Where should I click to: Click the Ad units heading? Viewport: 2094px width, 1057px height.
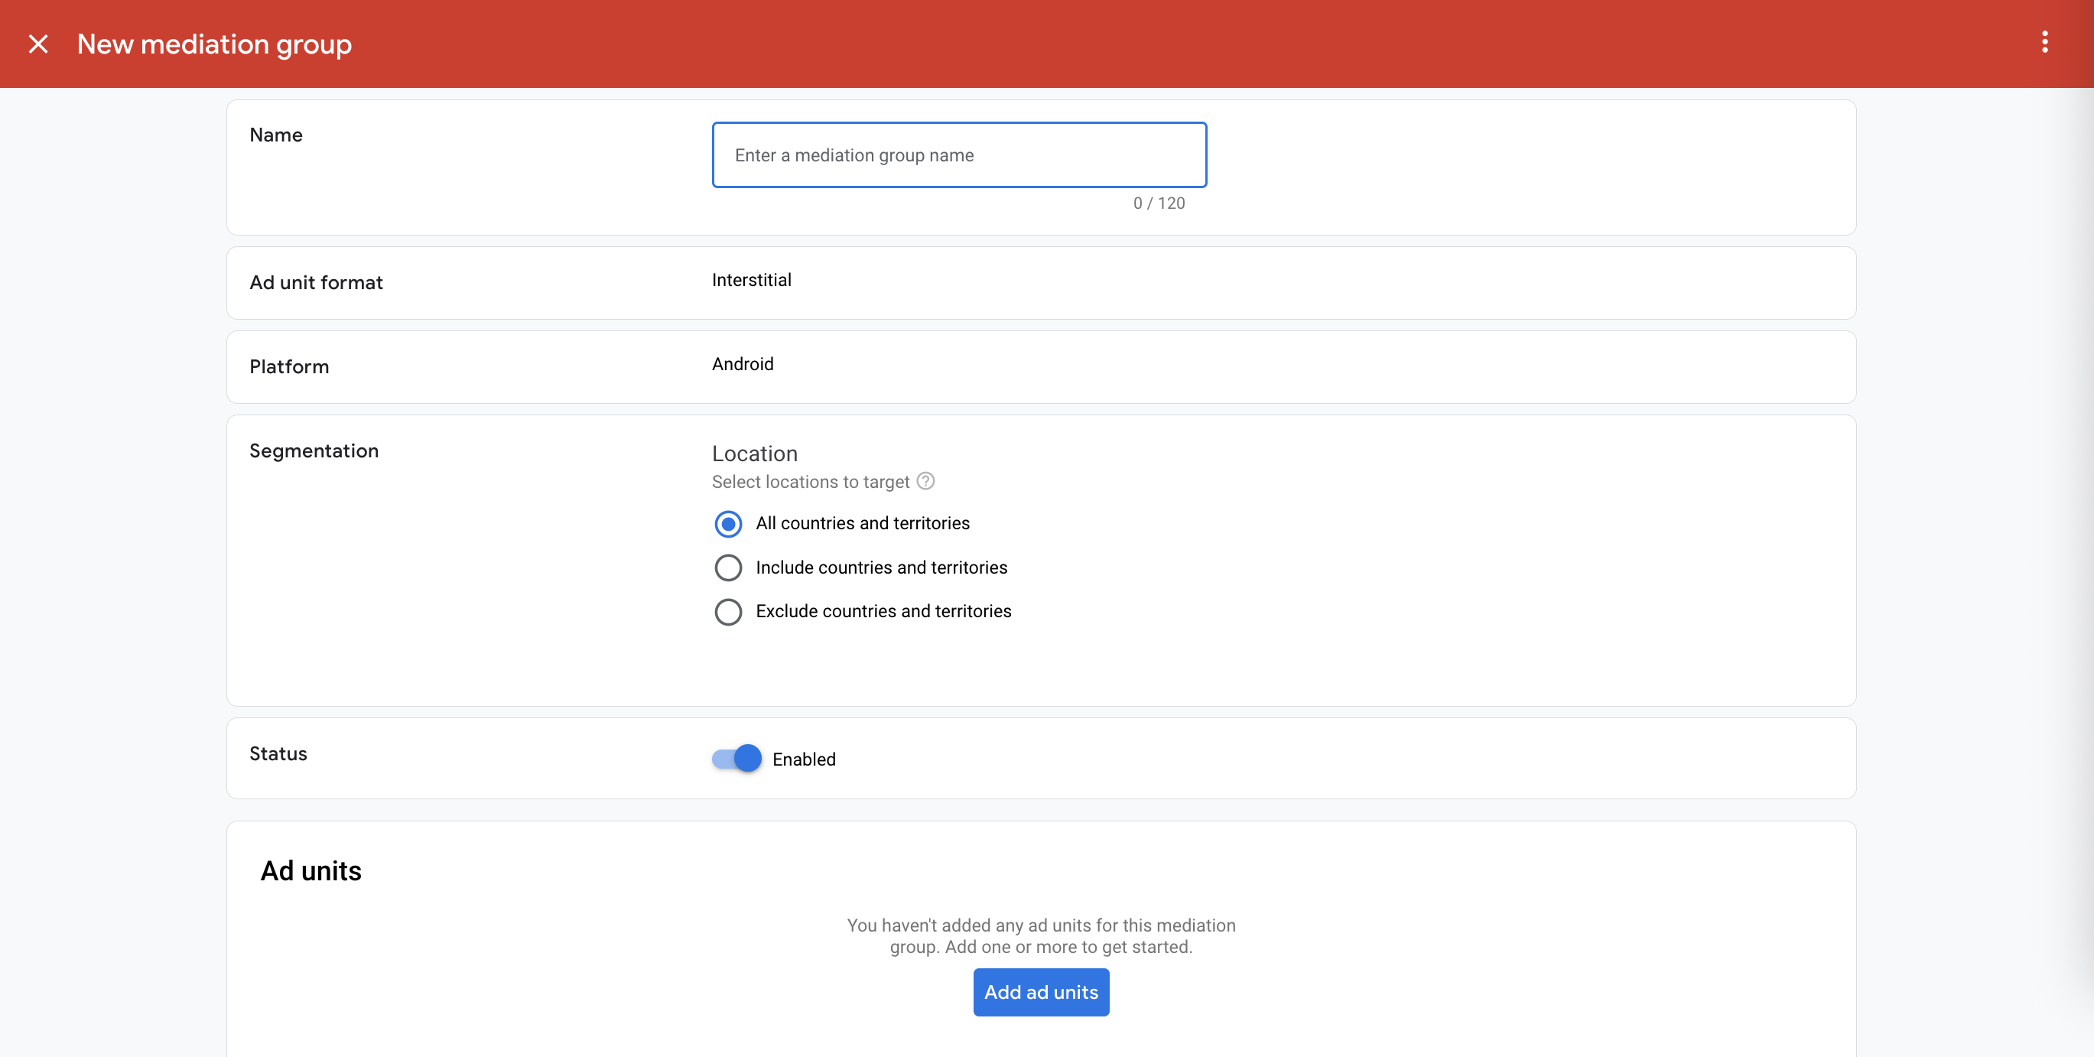pyautogui.click(x=311, y=871)
